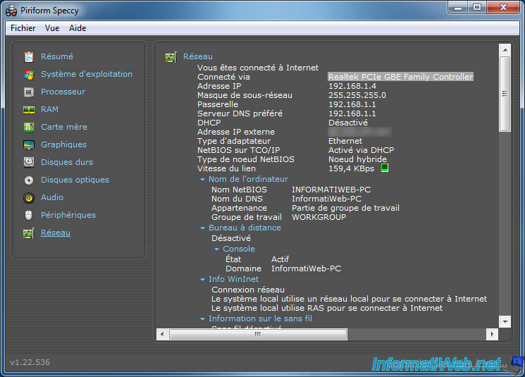
Task: Select Realtek PCIe GBE Family Controller value
Action: [x=400, y=77]
